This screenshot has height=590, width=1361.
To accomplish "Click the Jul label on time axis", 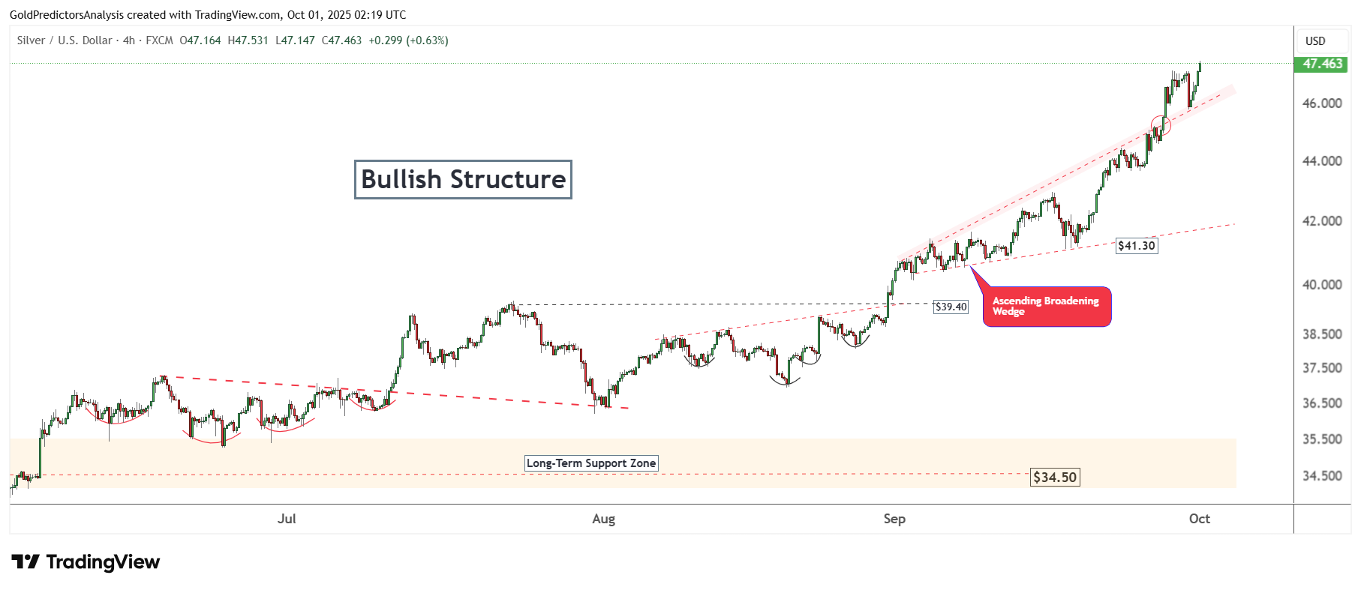I will point(287,519).
